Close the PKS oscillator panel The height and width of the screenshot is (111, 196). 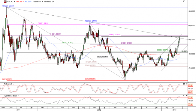click(x=186, y=84)
